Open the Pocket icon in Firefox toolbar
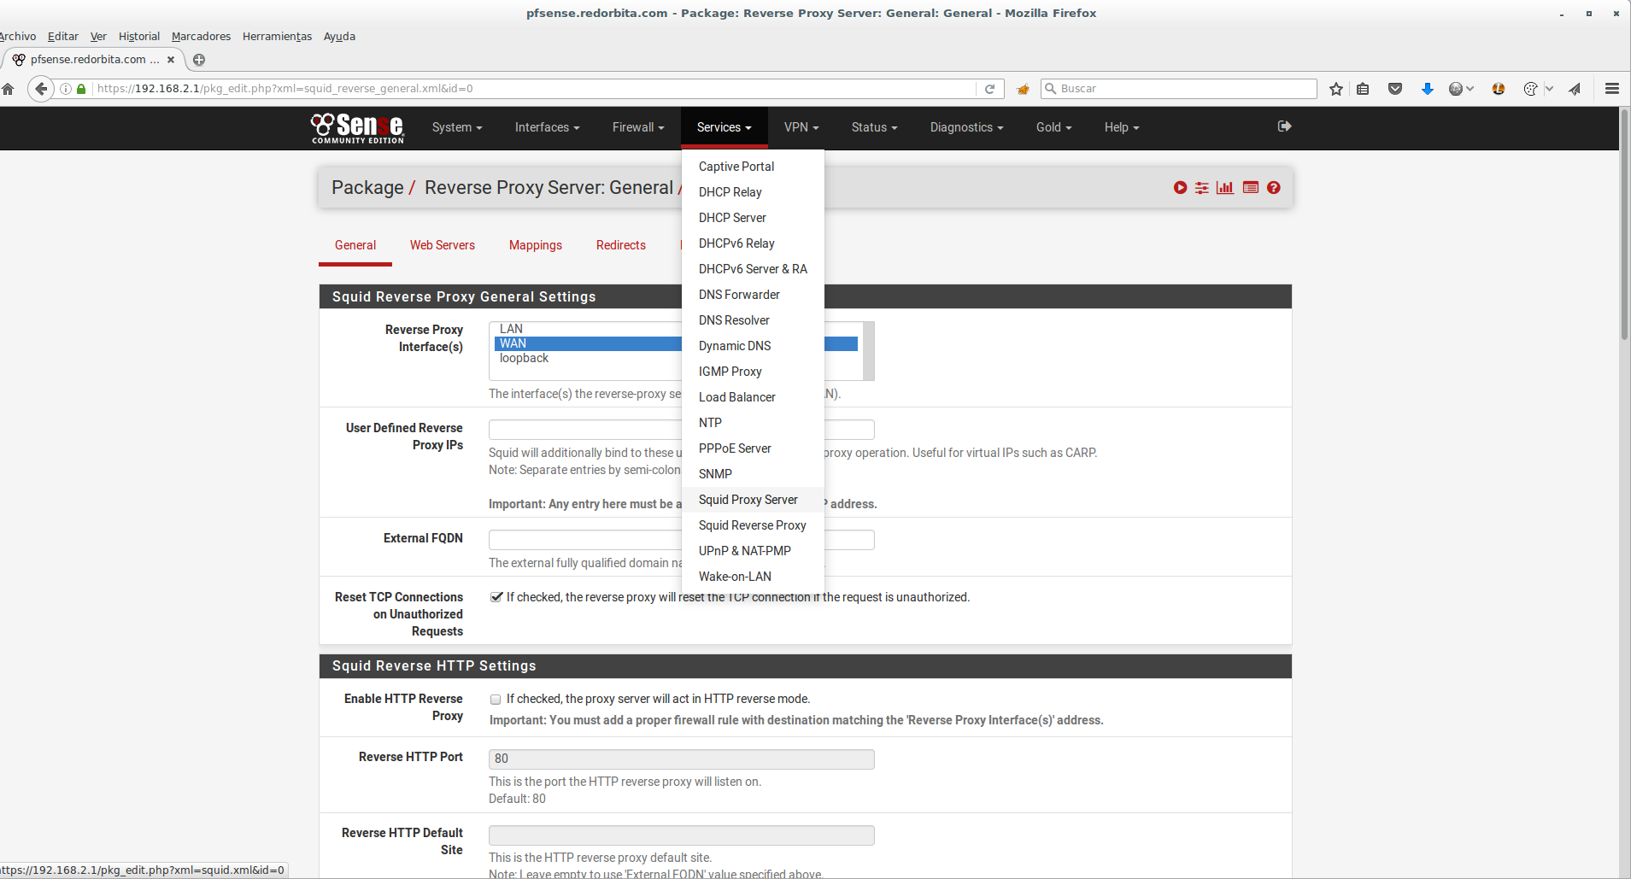The image size is (1631, 879). [1395, 89]
